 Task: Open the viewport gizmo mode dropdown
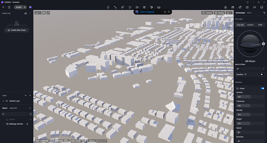click(x=38, y=13)
